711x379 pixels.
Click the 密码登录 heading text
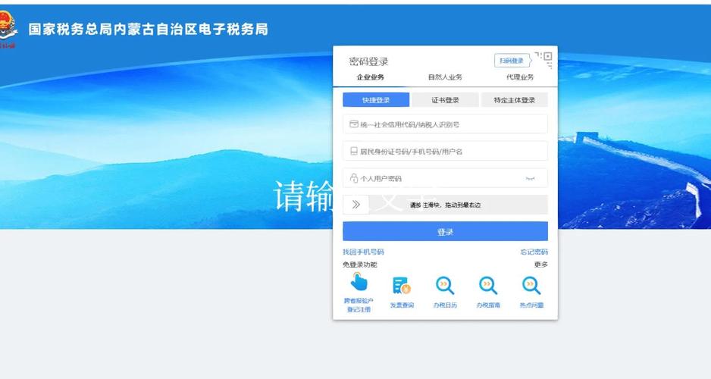tap(368, 61)
